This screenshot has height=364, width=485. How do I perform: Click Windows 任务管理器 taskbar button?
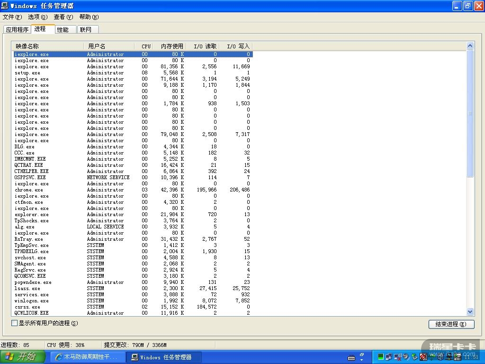164,357
